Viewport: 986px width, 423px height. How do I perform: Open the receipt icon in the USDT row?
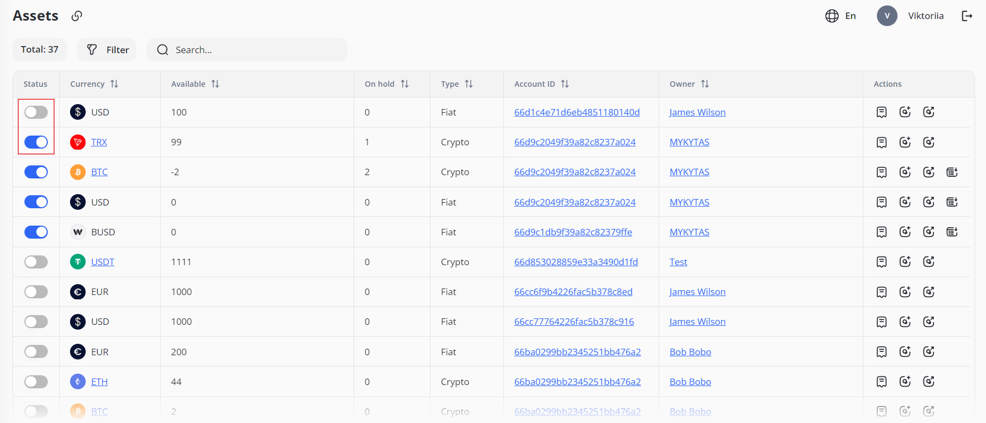click(x=882, y=262)
